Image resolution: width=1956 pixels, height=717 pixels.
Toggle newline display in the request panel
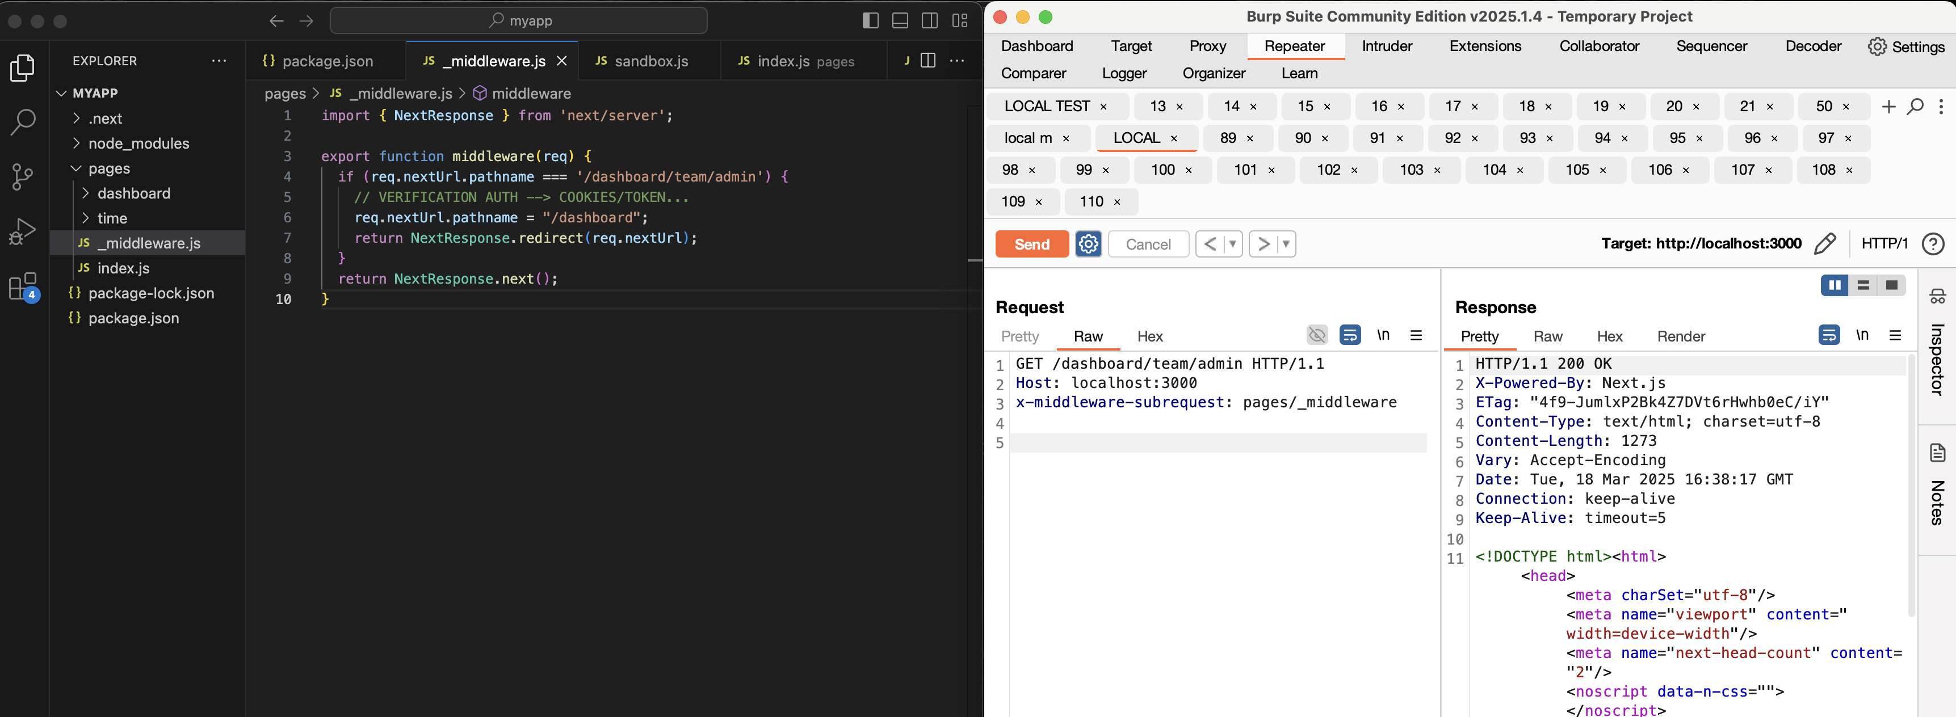point(1383,335)
